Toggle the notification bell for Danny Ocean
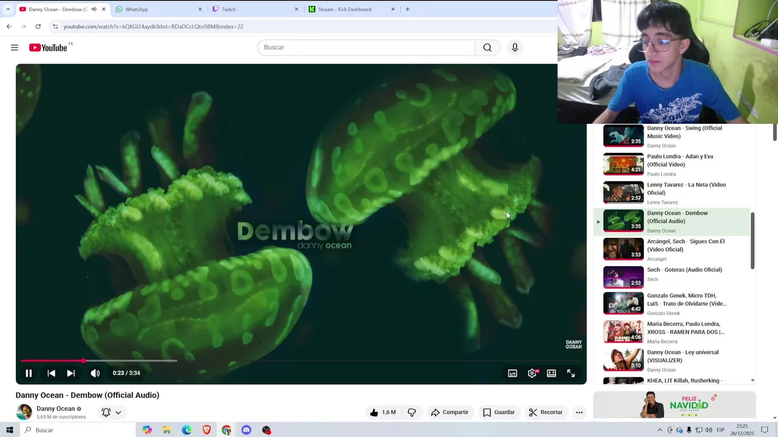This screenshot has height=437, width=778. (106, 412)
